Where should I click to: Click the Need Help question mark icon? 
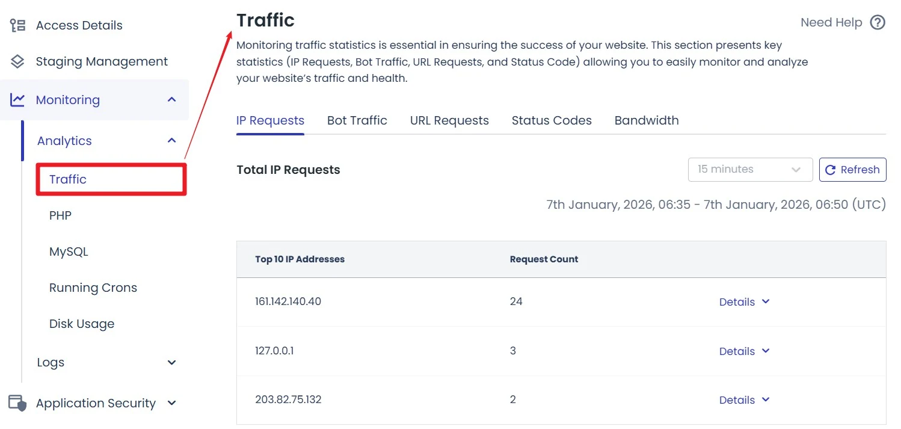coord(878,23)
